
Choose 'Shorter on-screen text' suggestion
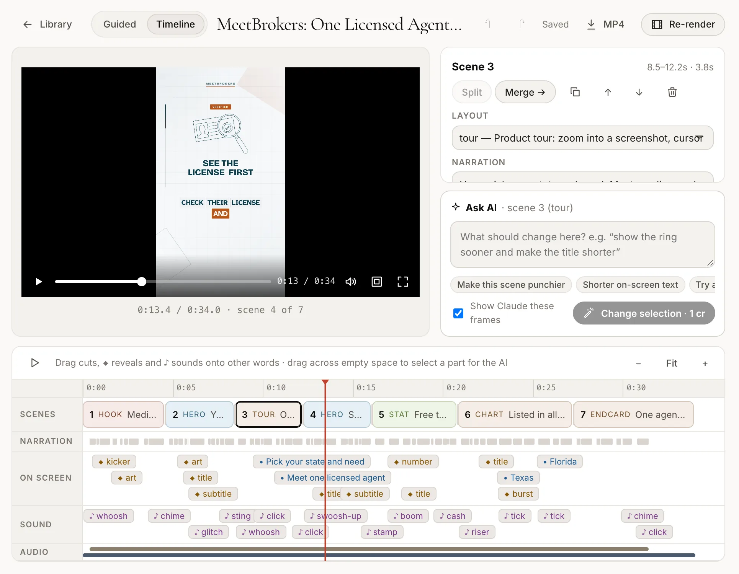[630, 285]
